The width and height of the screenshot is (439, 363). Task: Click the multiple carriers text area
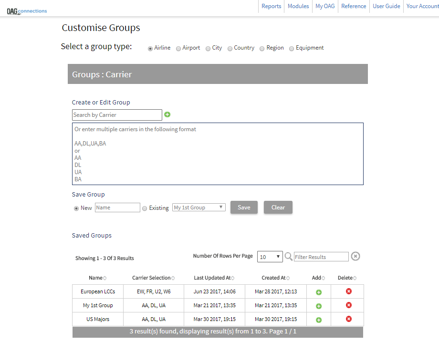[218, 154]
